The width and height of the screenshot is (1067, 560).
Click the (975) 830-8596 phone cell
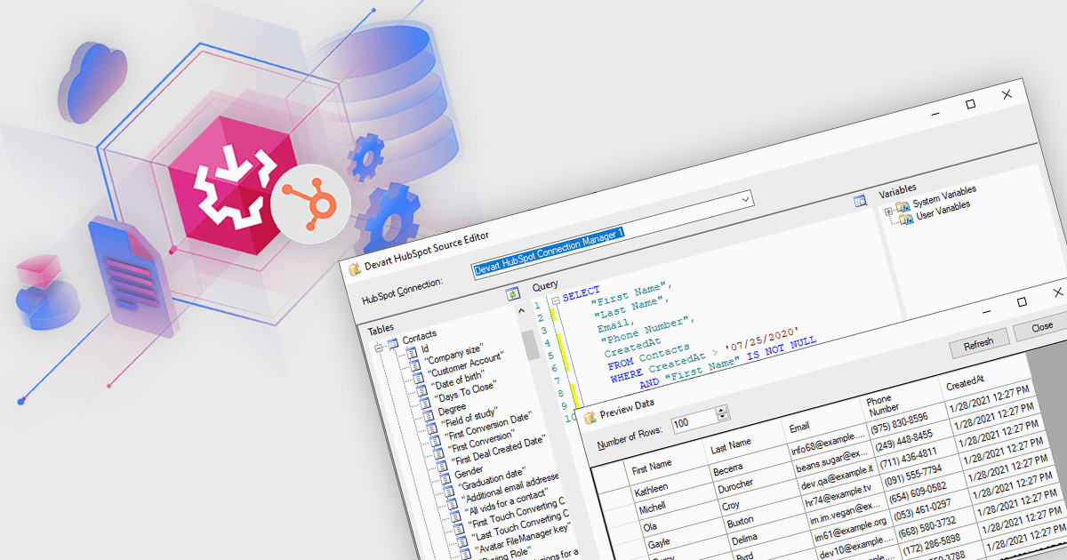[x=898, y=422]
